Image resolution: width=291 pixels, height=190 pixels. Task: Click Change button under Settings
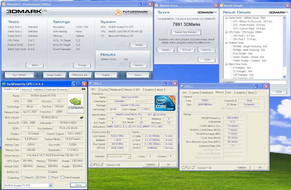click(83, 65)
